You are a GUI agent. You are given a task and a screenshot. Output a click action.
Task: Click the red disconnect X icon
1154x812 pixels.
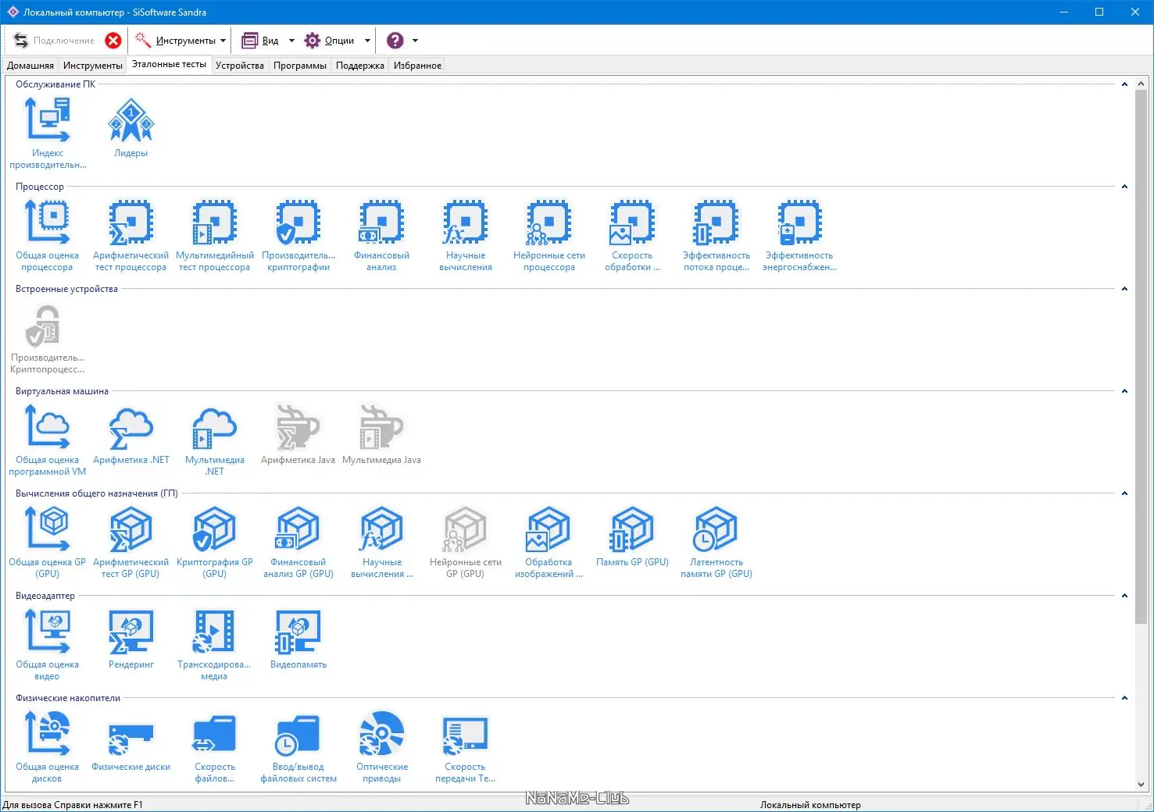[113, 41]
